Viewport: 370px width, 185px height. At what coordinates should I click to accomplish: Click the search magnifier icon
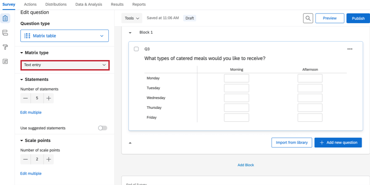point(308,18)
